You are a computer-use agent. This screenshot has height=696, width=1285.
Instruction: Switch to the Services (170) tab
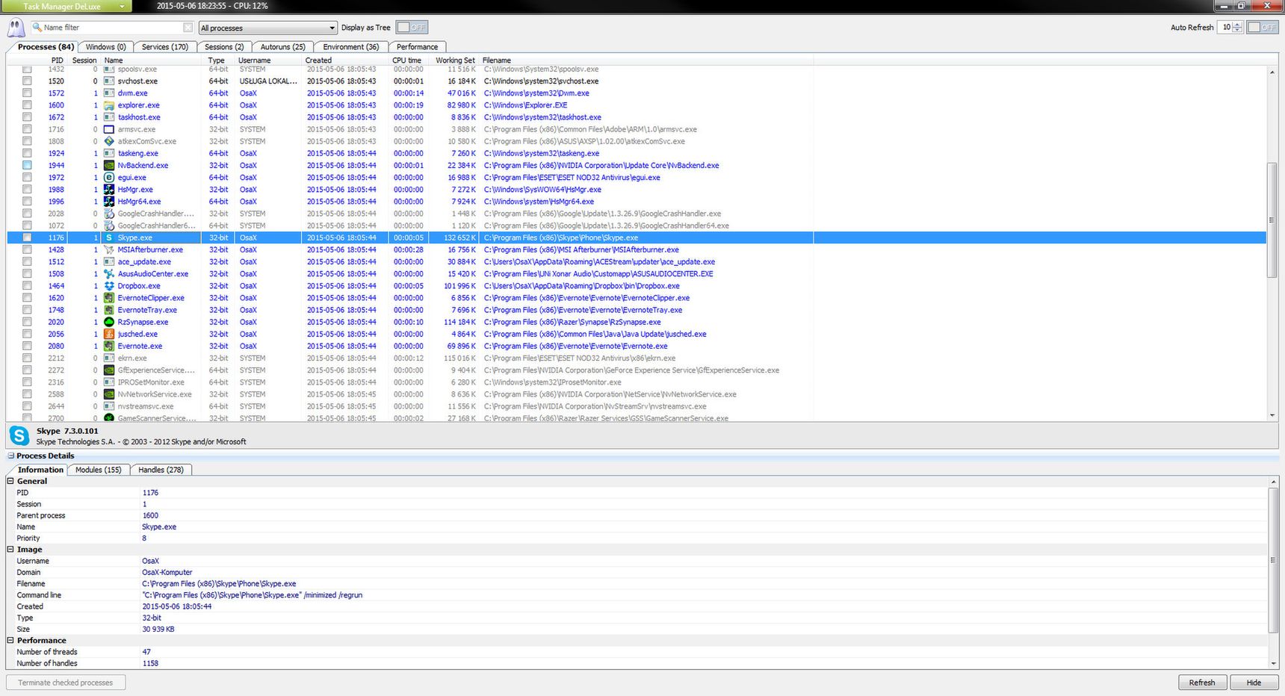pyautogui.click(x=165, y=47)
